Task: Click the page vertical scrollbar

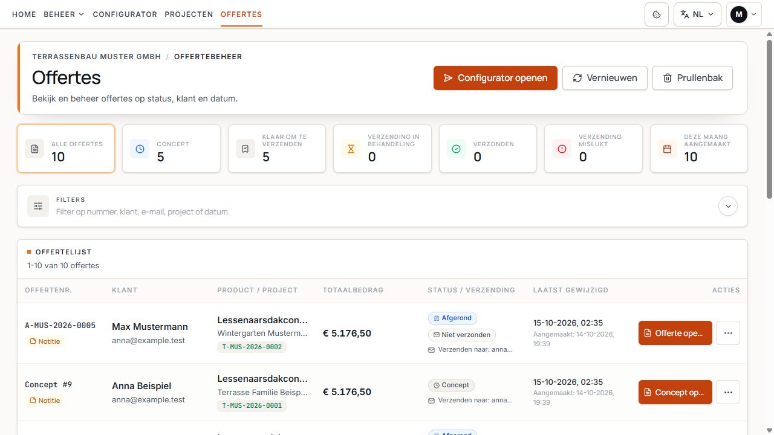Action: click(769, 118)
